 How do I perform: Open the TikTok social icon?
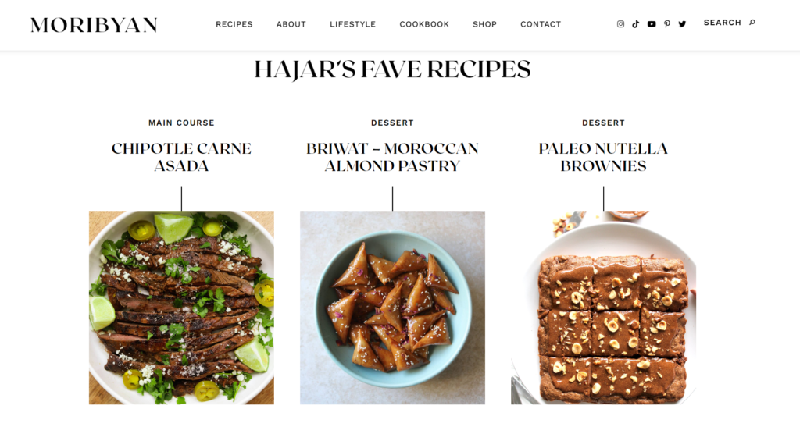tap(636, 24)
